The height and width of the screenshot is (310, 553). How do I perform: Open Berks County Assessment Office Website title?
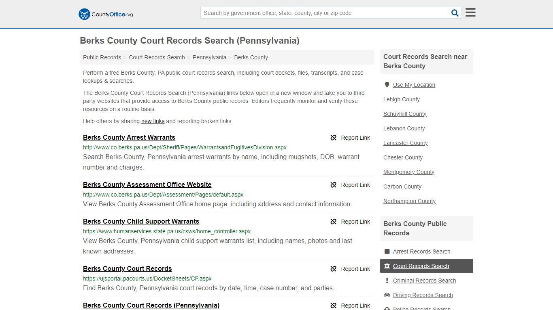[147, 184]
